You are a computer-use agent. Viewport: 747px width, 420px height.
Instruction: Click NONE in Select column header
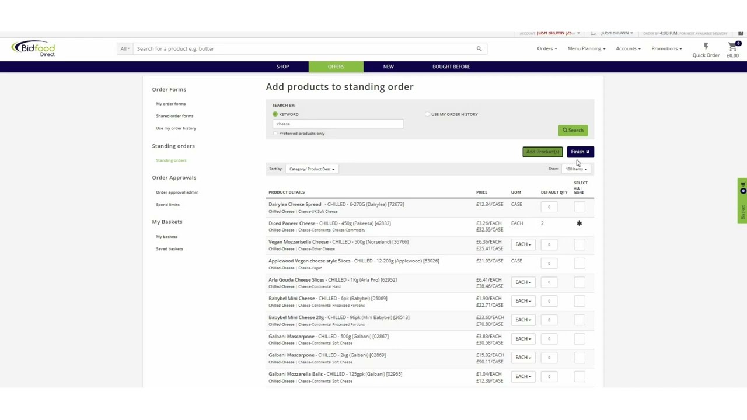pyautogui.click(x=578, y=192)
